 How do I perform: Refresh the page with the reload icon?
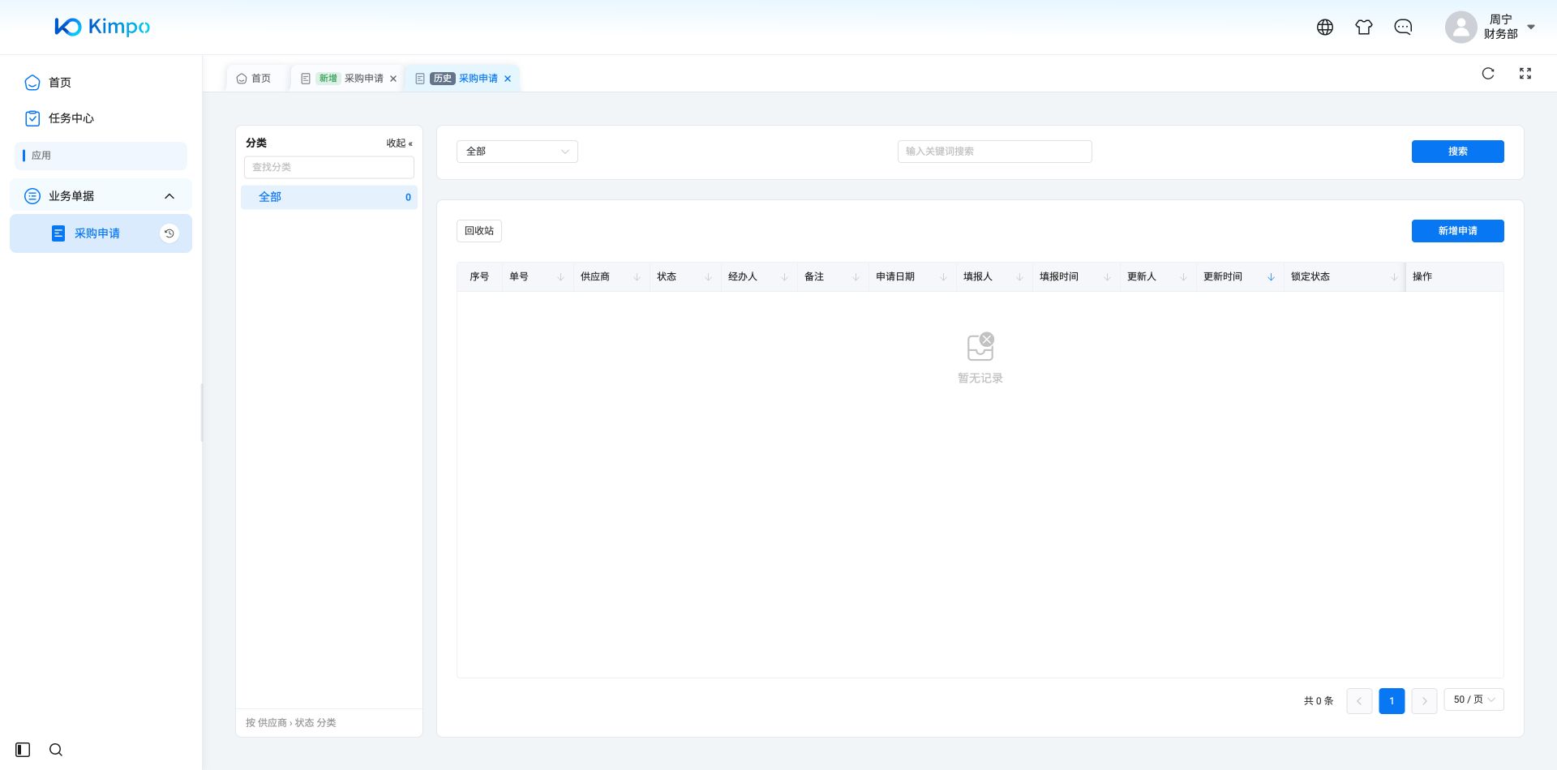[1488, 74]
